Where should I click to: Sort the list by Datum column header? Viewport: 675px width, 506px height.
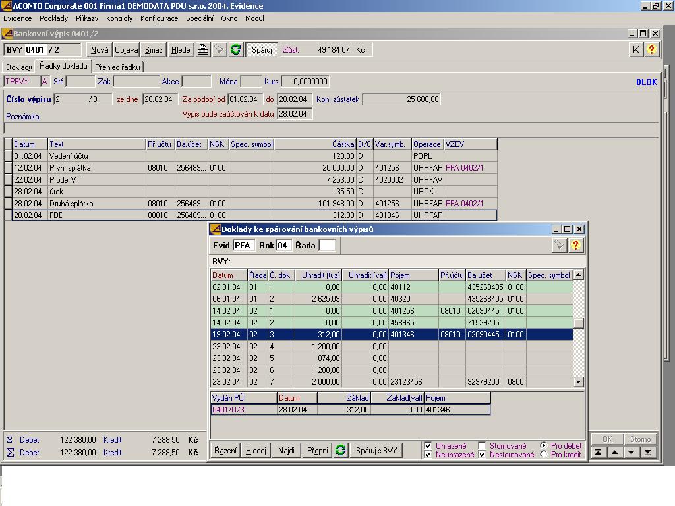pos(223,275)
